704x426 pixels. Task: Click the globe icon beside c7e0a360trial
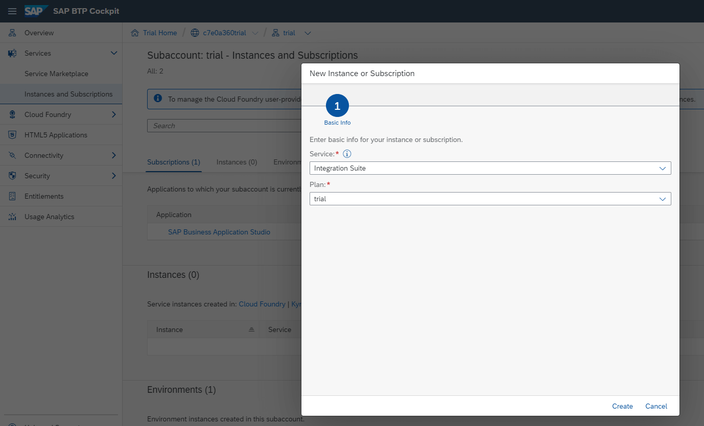point(195,33)
